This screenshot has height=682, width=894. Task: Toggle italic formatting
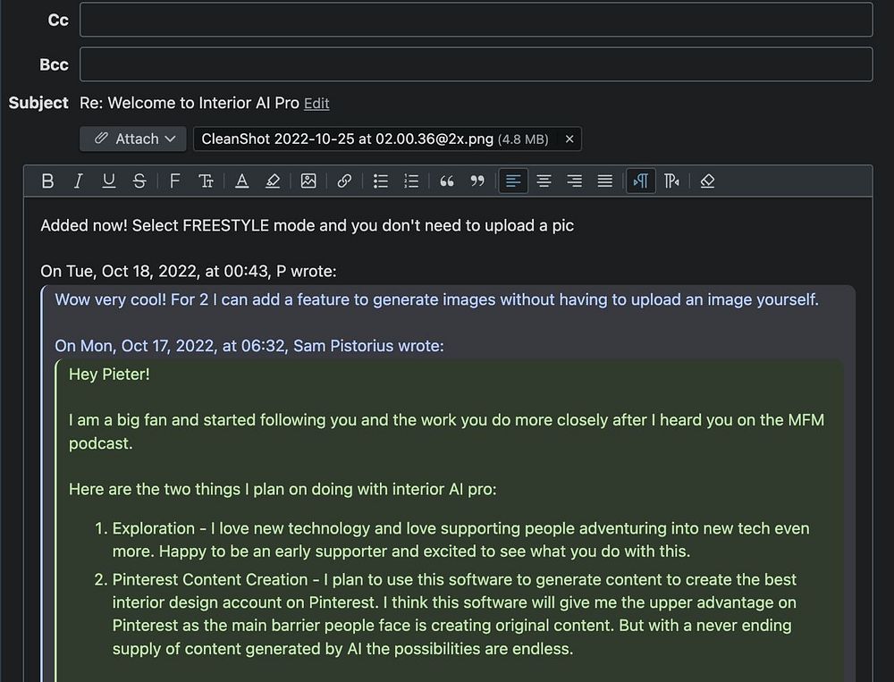pyautogui.click(x=78, y=181)
